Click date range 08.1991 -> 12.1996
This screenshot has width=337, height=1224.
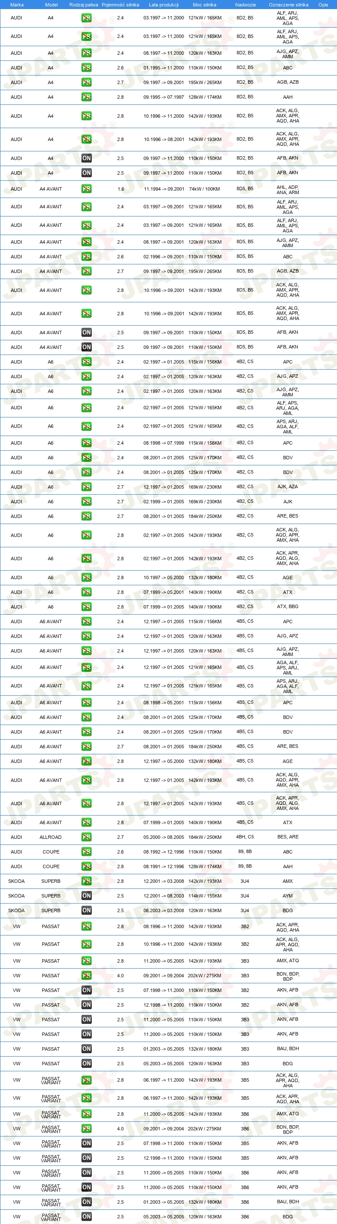click(164, 866)
